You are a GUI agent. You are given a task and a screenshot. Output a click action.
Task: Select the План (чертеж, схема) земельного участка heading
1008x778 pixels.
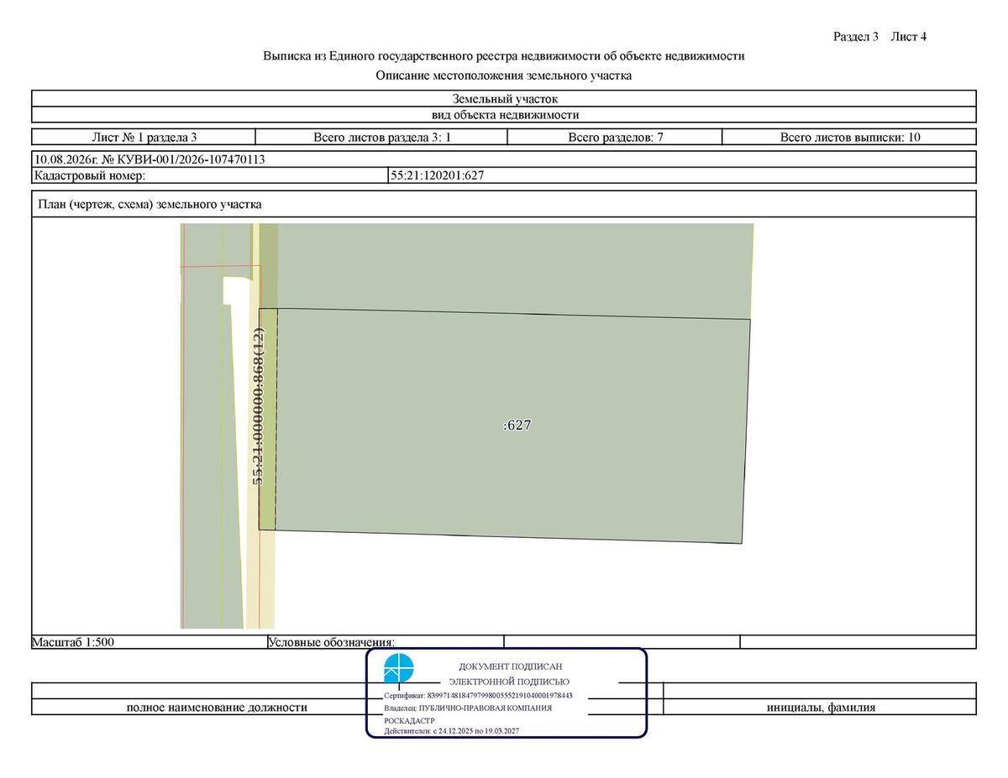click(150, 204)
